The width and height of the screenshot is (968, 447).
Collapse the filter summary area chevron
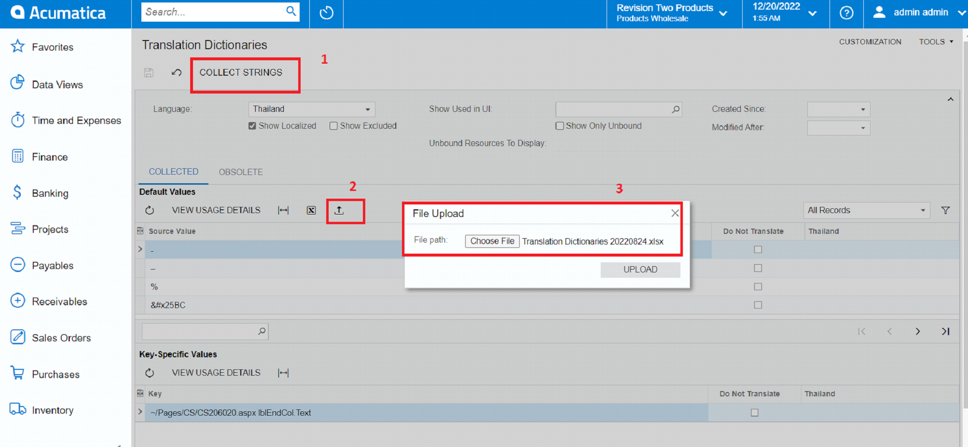(950, 99)
